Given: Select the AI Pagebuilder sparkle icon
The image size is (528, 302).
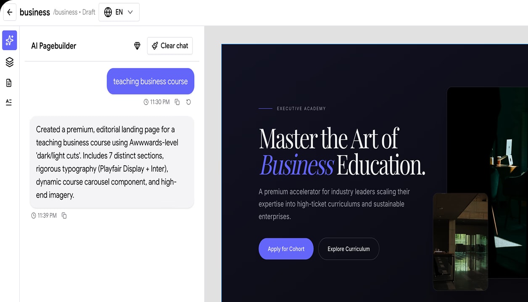Looking at the screenshot, I should point(10,40).
